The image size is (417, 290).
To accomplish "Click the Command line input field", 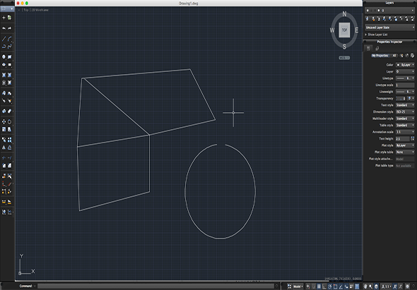I will pyautogui.click(x=156, y=286).
